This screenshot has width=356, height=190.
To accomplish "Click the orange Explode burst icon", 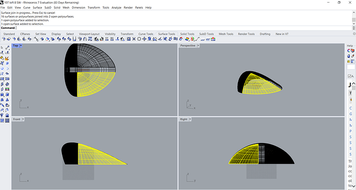I will coord(7,58).
